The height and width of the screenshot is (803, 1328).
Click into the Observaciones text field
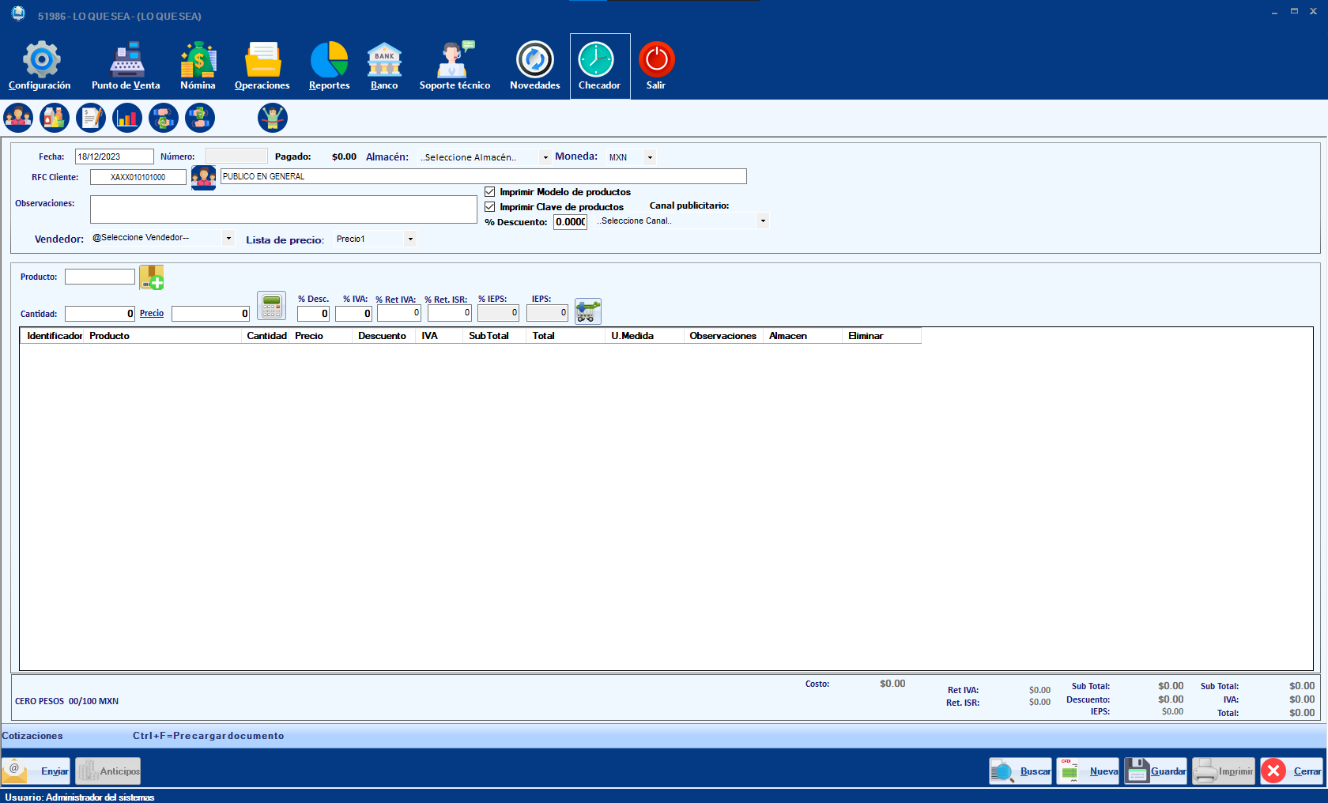283,209
